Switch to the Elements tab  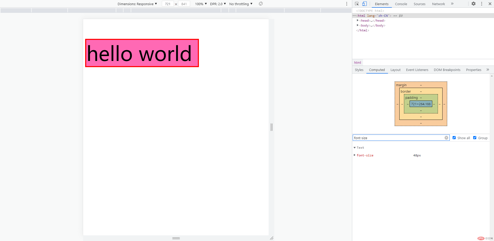(382, 4)
